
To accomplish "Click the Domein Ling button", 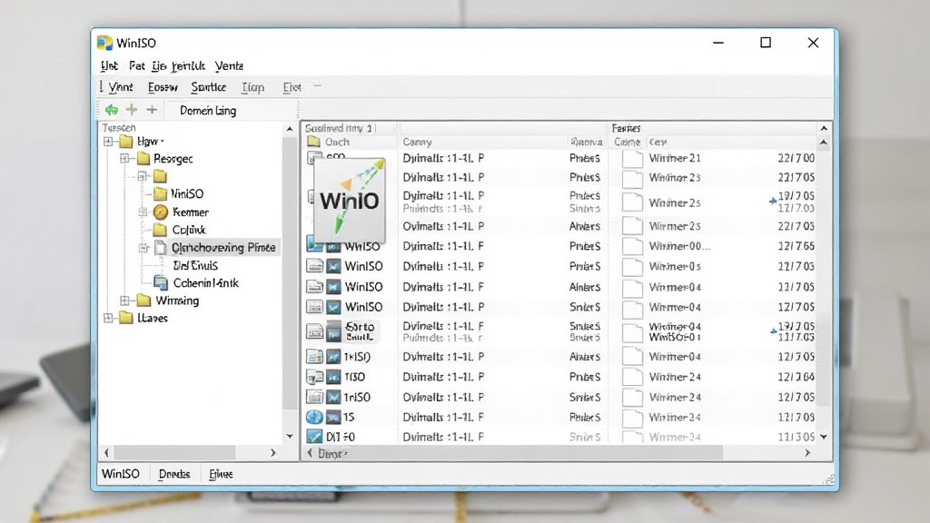I will [208, 110].
